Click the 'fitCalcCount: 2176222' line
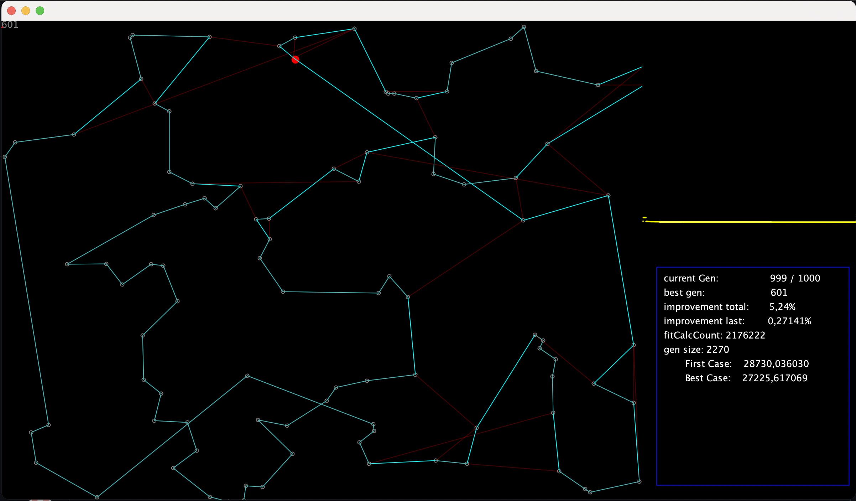 tap(714, 335)
